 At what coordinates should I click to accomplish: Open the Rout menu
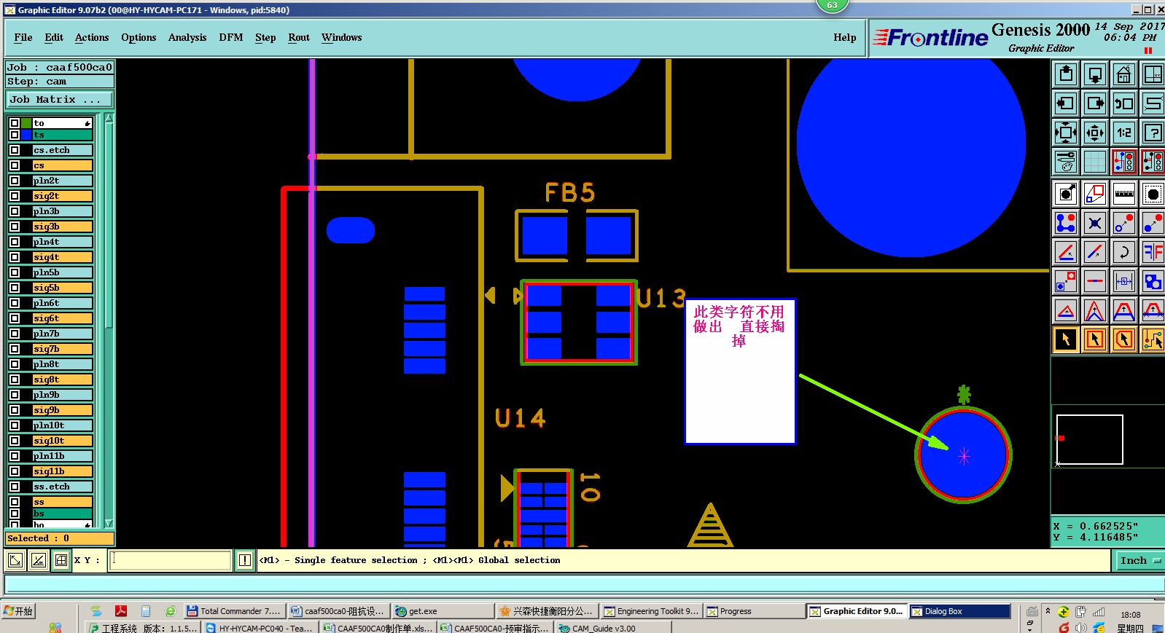pyautogui.click(x=299, y=37)
